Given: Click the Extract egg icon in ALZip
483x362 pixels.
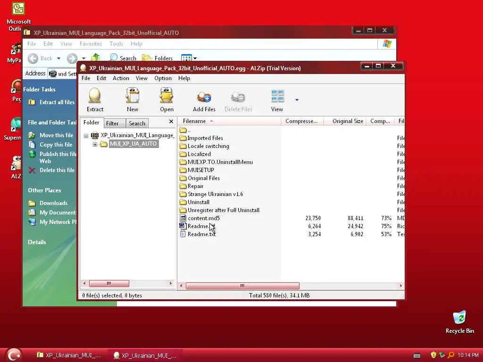Looking at the screenshot, I should click(95, 95).
